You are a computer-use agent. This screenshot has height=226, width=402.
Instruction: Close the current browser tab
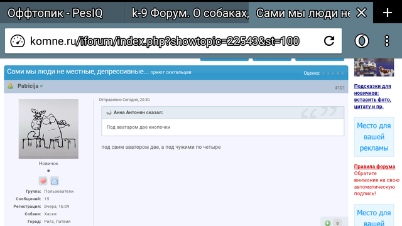pyautogui.click(x=362, y=13)
